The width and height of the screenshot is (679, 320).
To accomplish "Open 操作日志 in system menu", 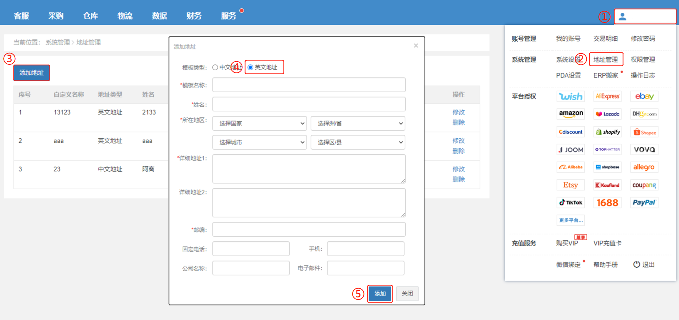I will 643,75.
